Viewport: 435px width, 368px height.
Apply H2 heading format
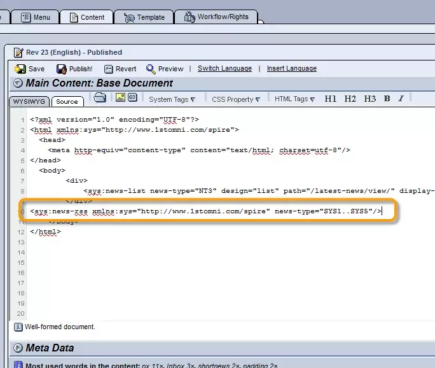pyautogui.click(x=350, y=99)
